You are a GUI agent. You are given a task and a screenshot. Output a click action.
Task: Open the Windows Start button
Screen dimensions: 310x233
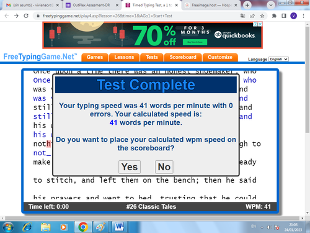pos(8,227)
